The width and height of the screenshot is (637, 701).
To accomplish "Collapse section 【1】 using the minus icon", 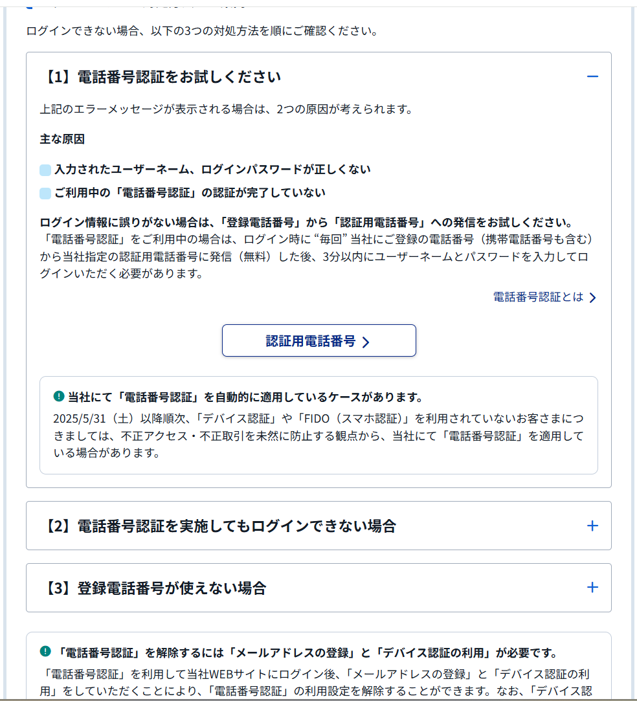I will tap(592, 77).
